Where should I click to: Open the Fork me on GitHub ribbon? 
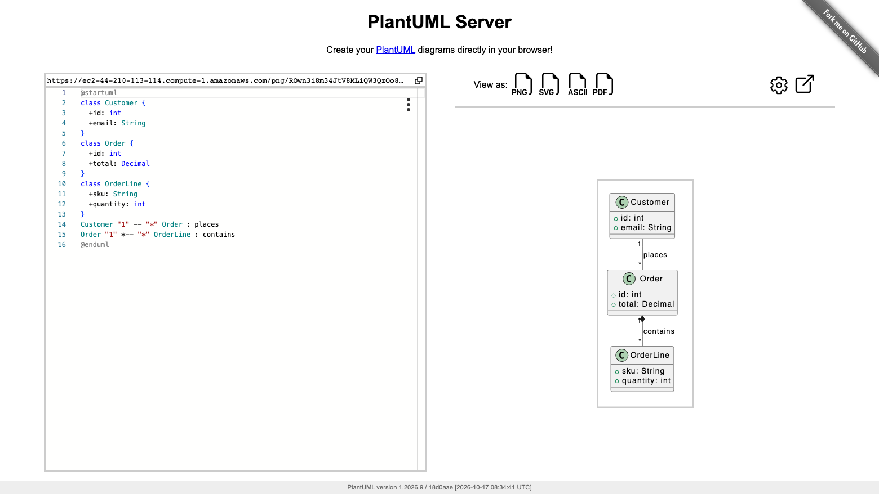tap(845, 32)
